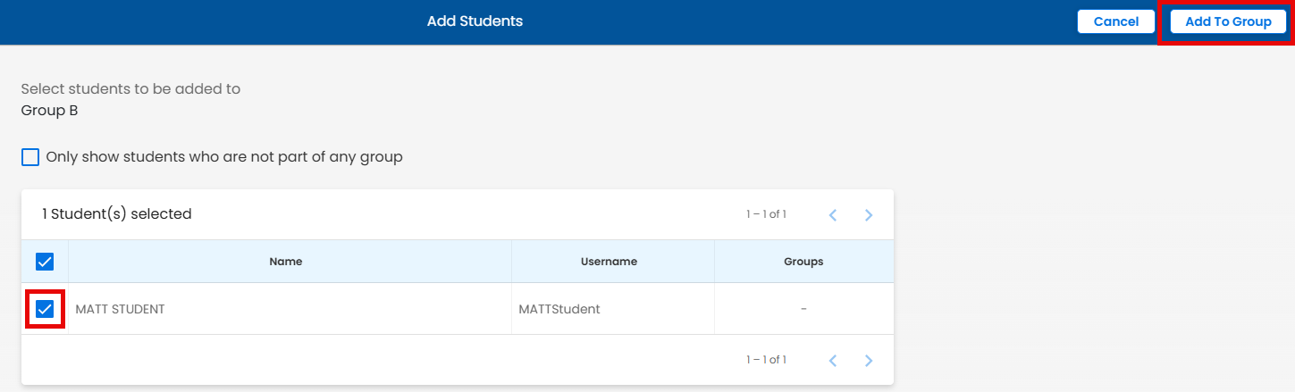Click bottom "1 – 1 of 1" page counter

tap(766, 360)
